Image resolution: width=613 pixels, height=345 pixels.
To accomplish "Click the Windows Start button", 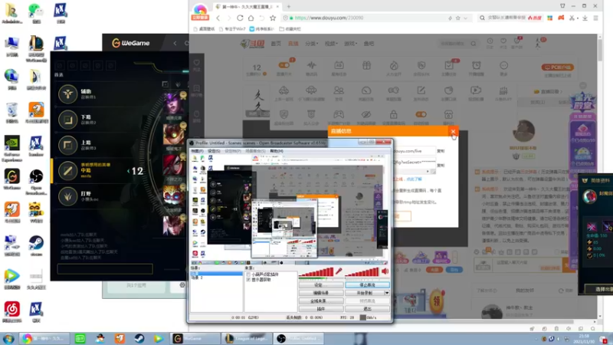I will pos(8,339).
